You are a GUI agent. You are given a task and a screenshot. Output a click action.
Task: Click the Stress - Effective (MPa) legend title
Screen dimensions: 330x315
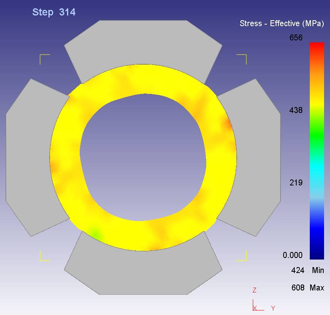point(281,24)
